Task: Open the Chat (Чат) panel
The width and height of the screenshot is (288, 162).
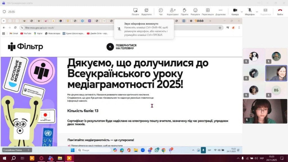Action: point(161,12)
